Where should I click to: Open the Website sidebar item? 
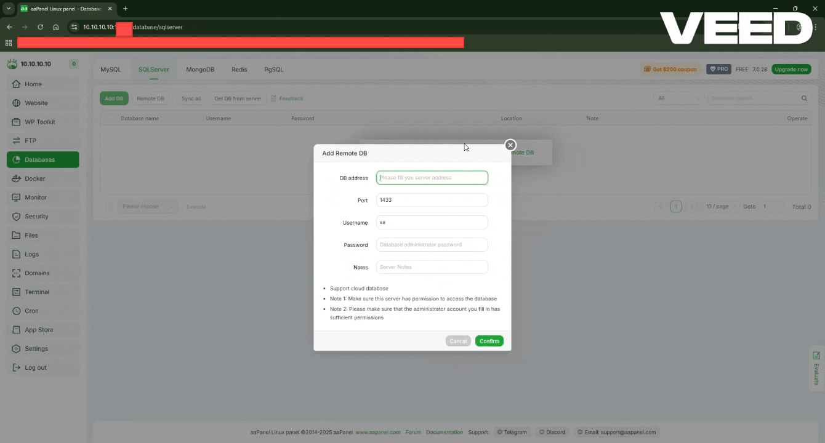pyautogui.click(x=42, y=103)
